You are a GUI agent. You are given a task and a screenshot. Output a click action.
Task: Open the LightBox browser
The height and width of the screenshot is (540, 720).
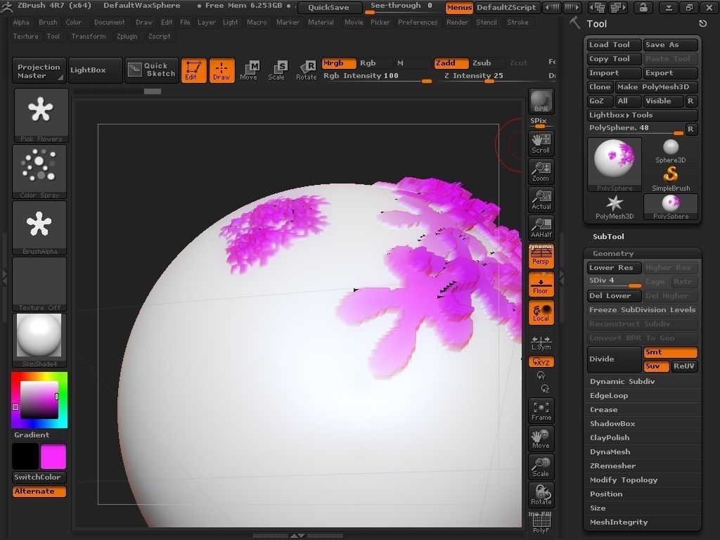click(x=95, y=70)
